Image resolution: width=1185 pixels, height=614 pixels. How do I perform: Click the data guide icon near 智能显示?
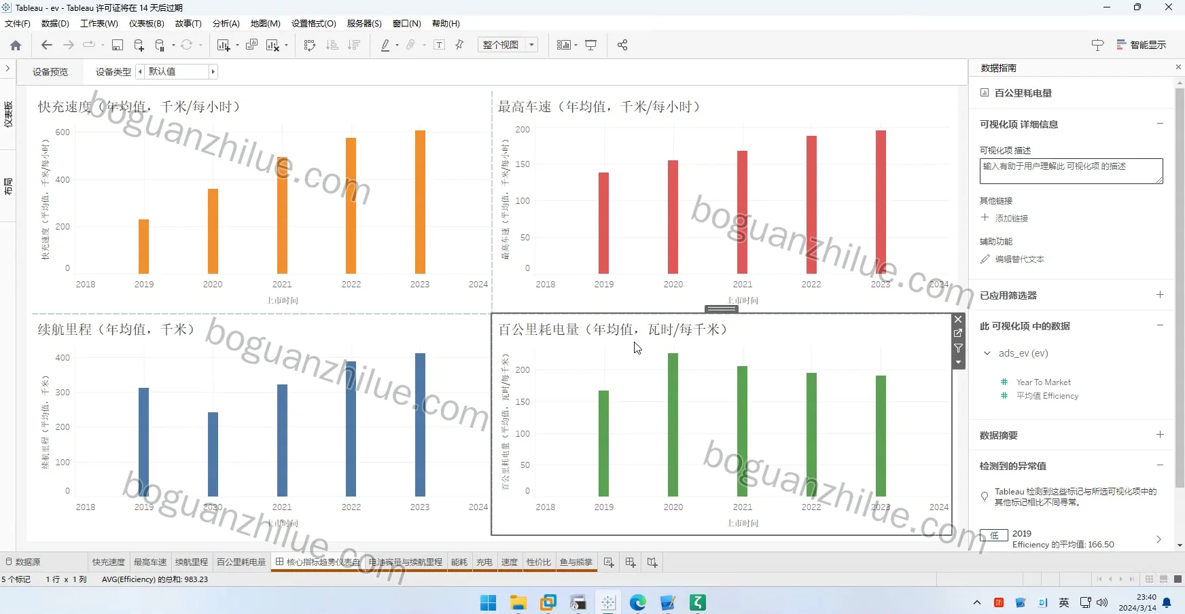(x=1097, y=45)
